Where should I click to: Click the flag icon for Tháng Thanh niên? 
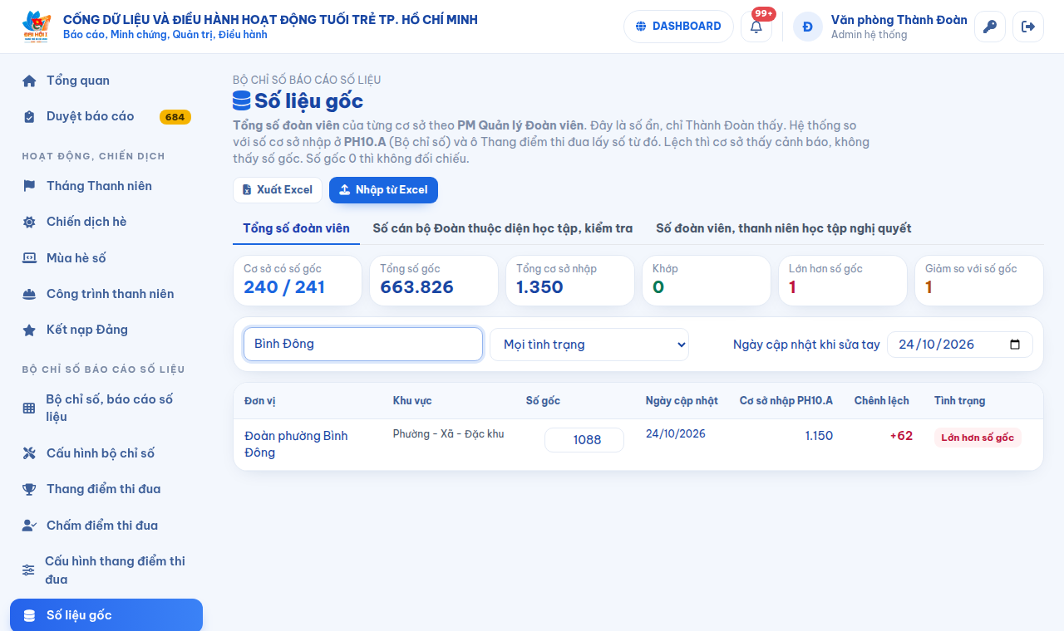click(29, 186)
